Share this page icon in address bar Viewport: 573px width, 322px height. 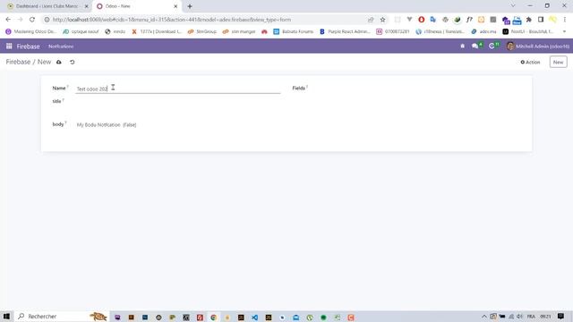(x=371, y=20)
